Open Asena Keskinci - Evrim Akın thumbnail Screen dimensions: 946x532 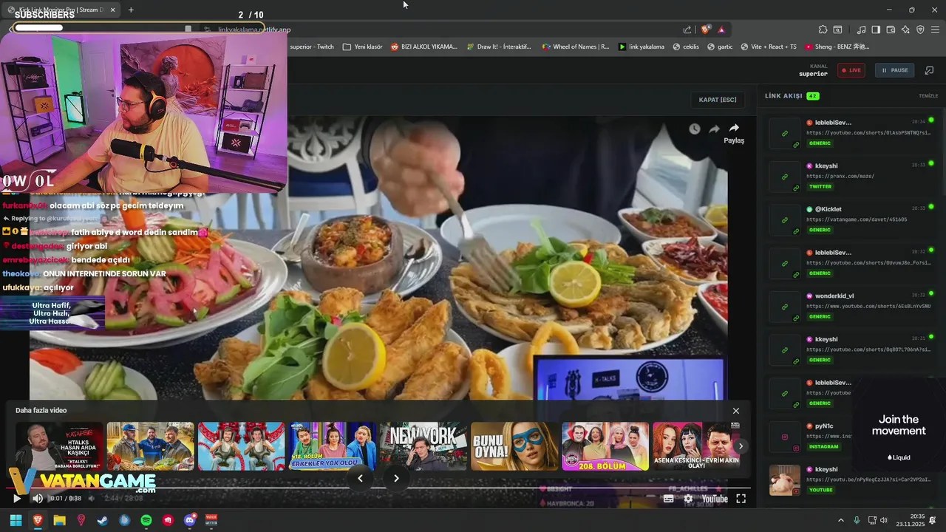(696, 446)
